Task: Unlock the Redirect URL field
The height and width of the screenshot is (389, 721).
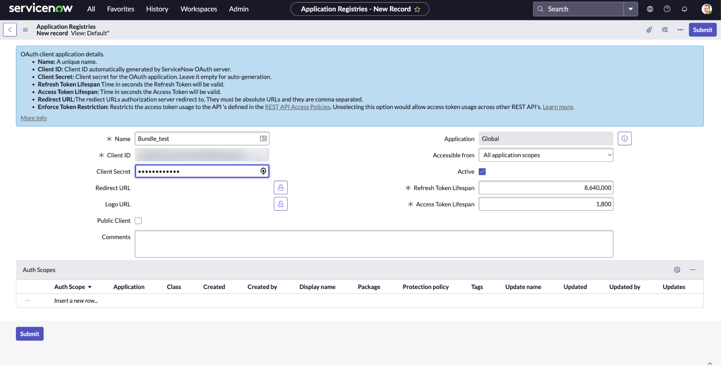Action: coord(281,188)
